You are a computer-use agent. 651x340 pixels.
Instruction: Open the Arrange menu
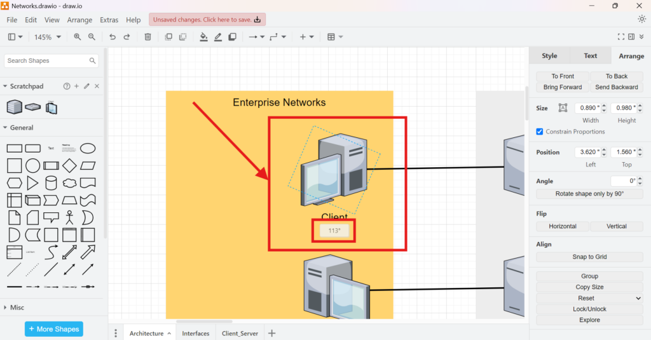[79, 20]
